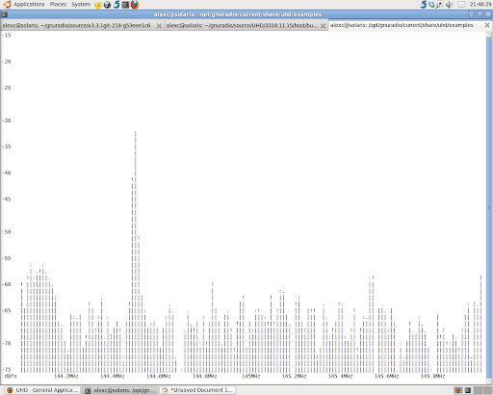Click the terminal vertical scrollbar track
Image resolution: width=493 pixels, height=395 pixels.
489,207
